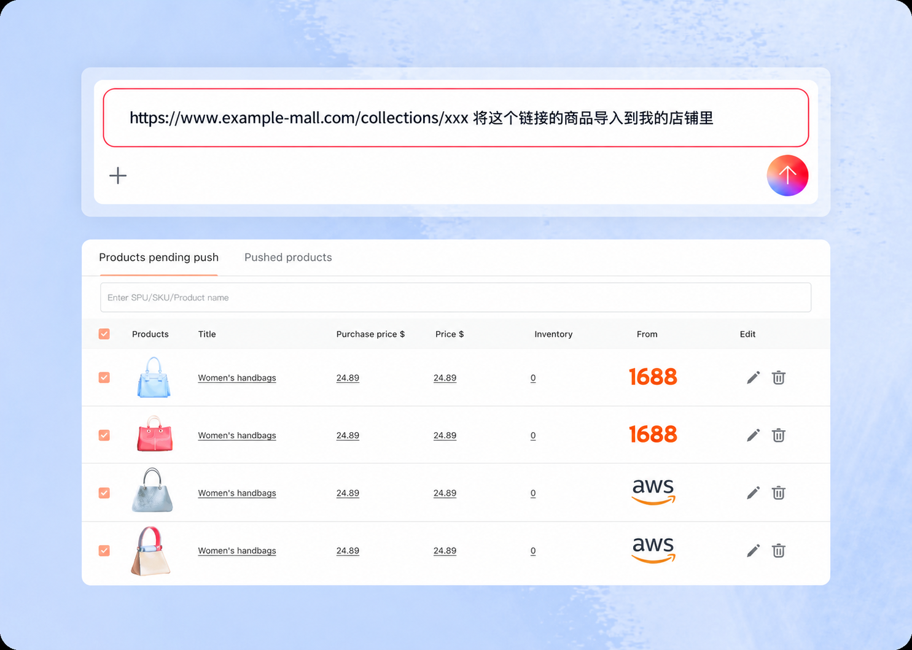Screen dimensions: 912x650
Task: Switch to Products pending push tab
Action: (x=158, y=257)
